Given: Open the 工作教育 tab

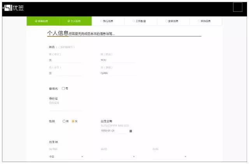Looking at the screenshot, I should pyautogui.click(x=140, y=21).
